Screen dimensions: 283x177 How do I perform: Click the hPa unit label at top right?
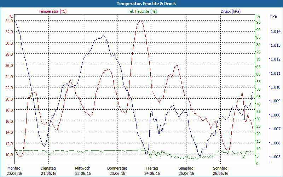(x=273, y=16)
